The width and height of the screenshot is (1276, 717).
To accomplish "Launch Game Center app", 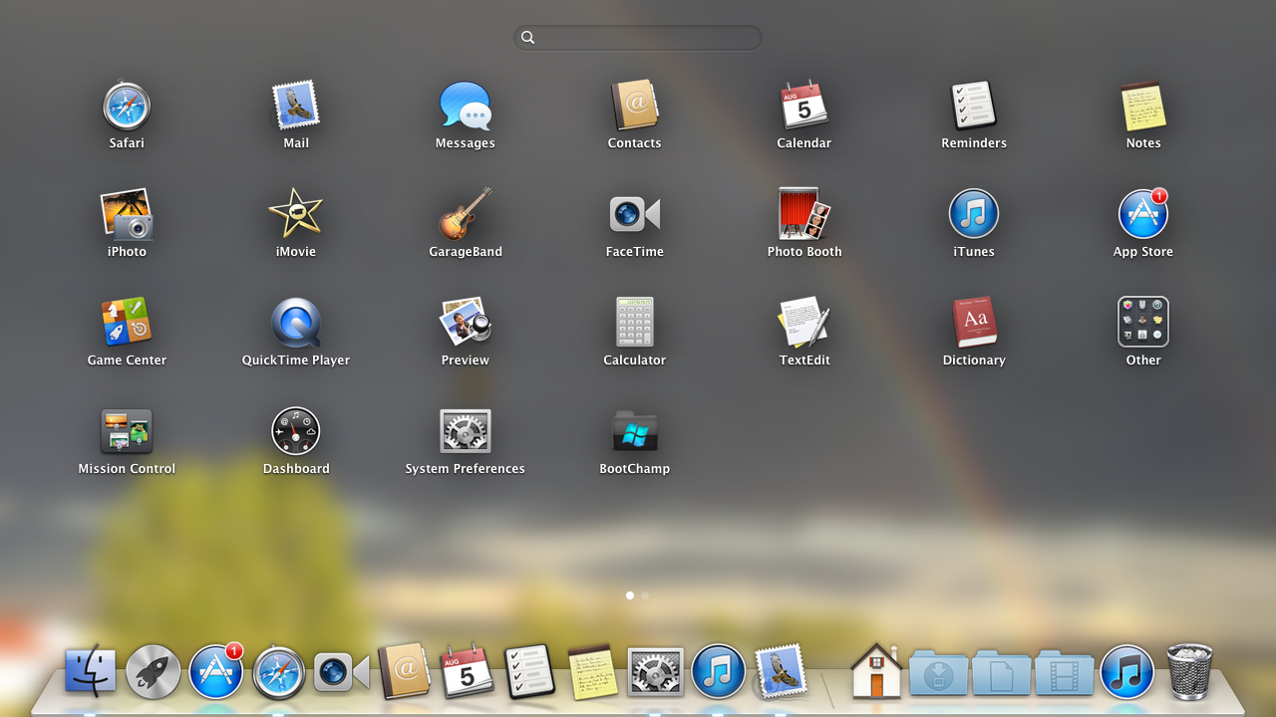I will pyautogui.click(x=127, y=323).
